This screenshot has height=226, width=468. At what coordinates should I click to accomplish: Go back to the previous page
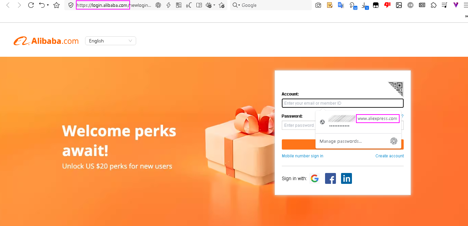pos(8,5)
